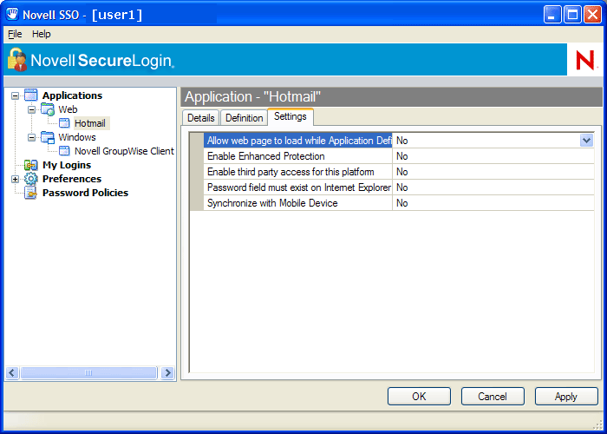Screen dimensions: 607x434
Task: Select the Preferences tree label
Action: click(x=72, y=179)
